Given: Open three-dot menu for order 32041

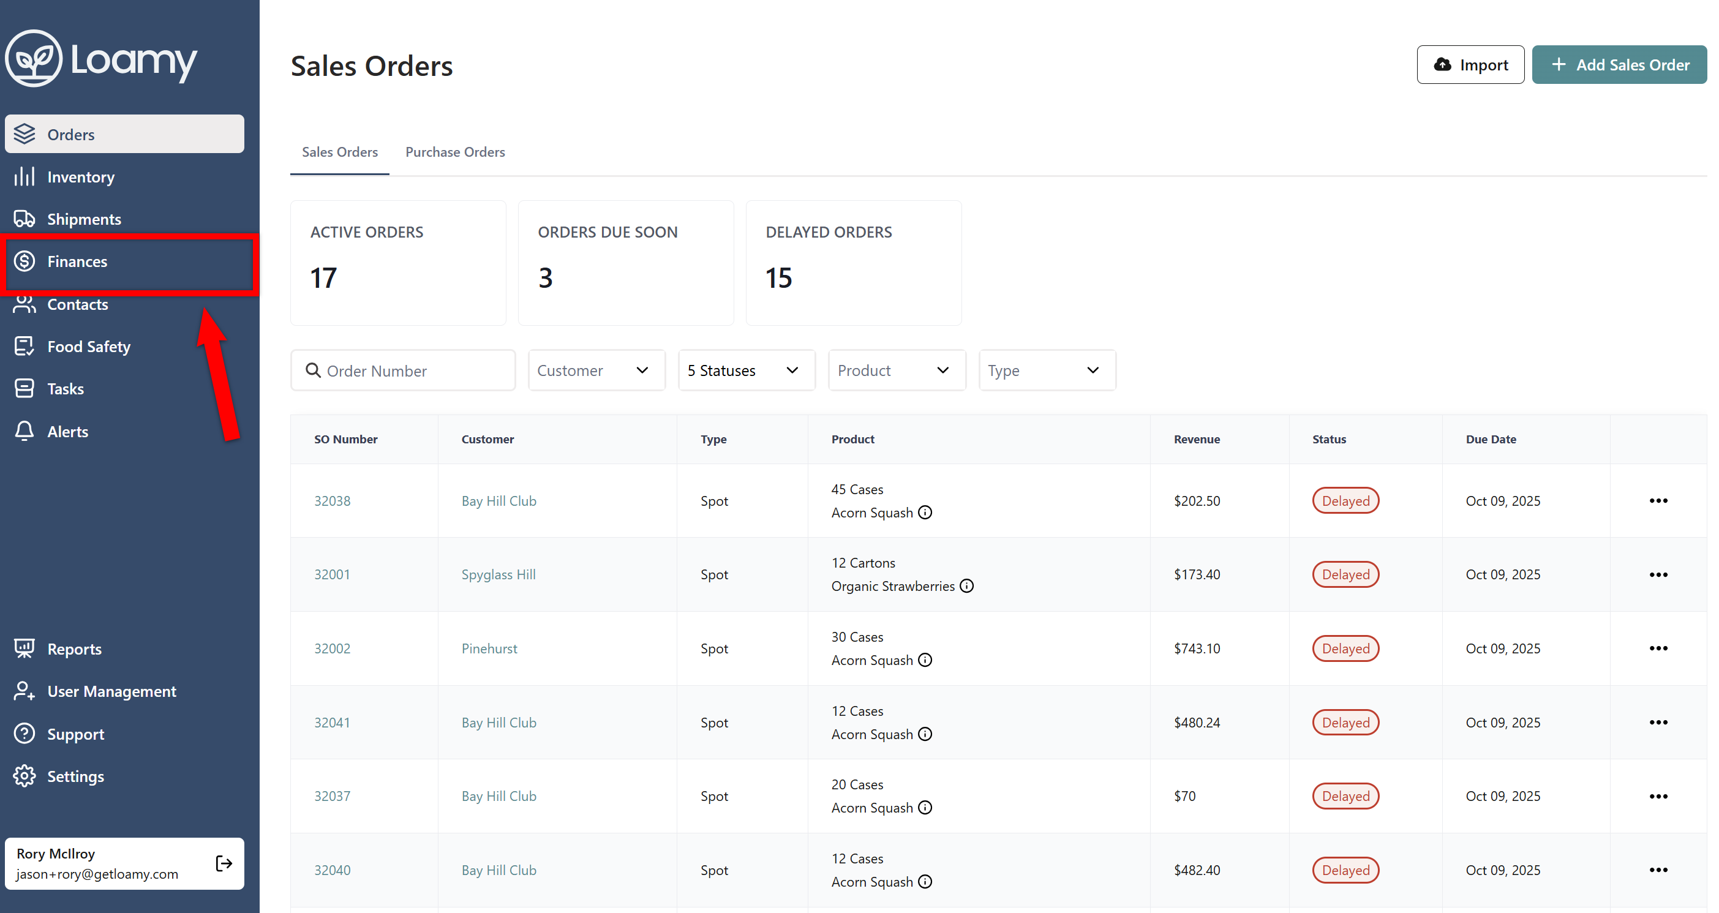Looking at the screenshot, I should coord(1658,722).
